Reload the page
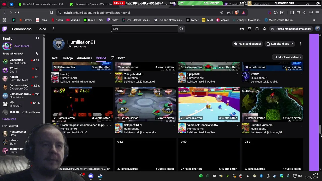Screen dimensions: 322x181 pos(17,13)
